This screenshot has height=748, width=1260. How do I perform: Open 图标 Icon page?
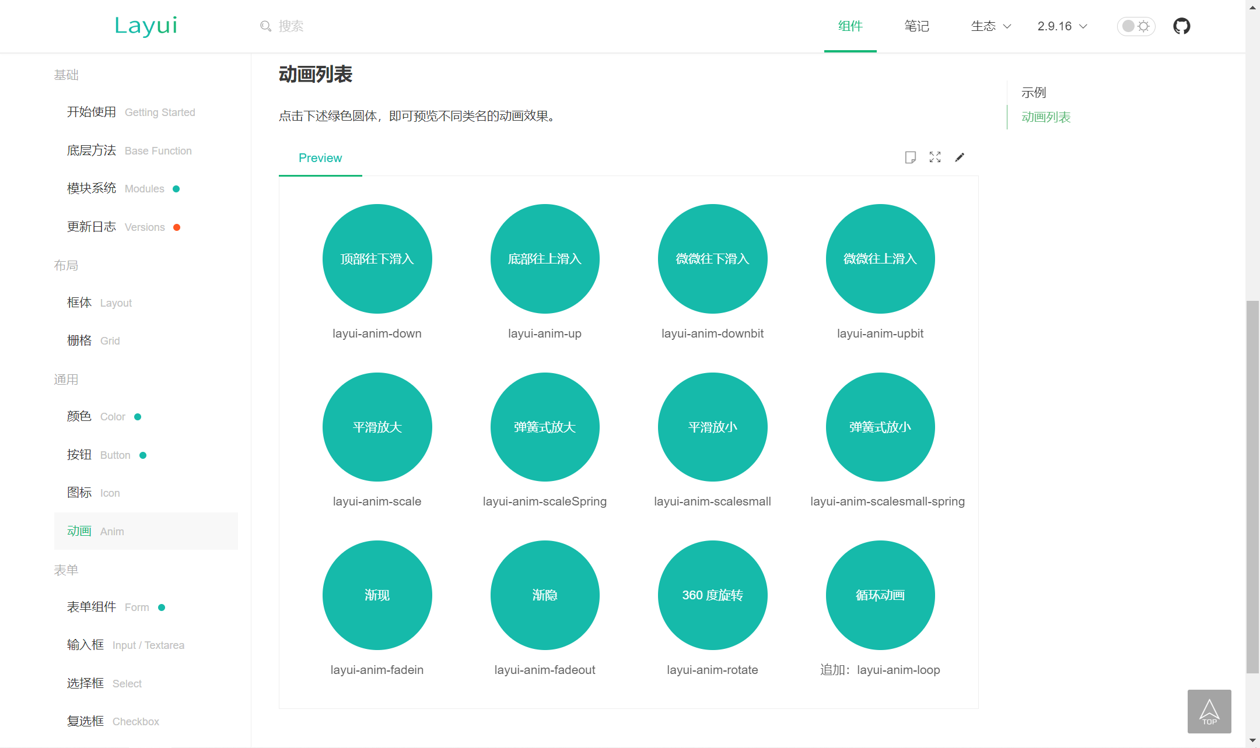[x=146, y=493]
